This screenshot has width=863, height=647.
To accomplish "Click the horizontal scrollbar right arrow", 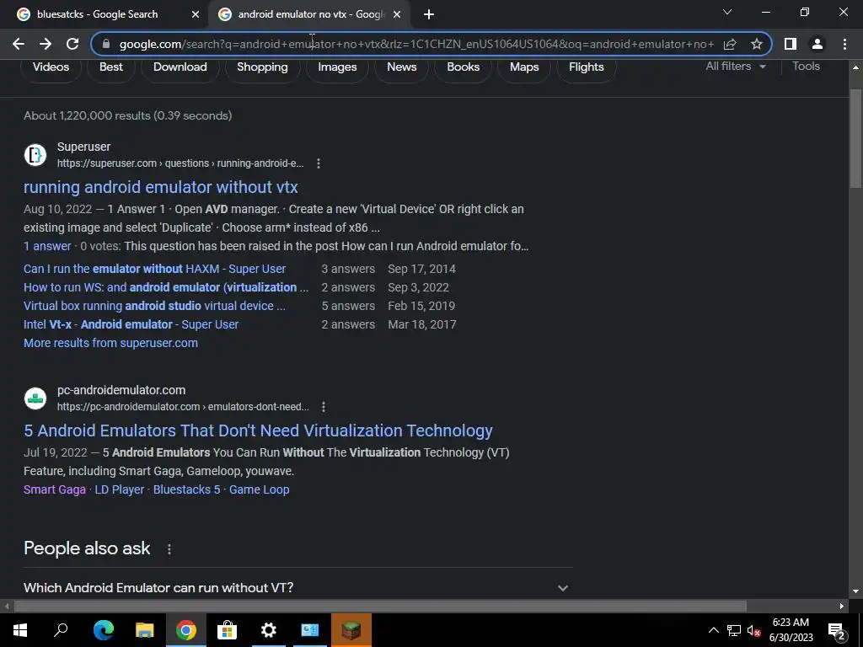I will point(842,607).
